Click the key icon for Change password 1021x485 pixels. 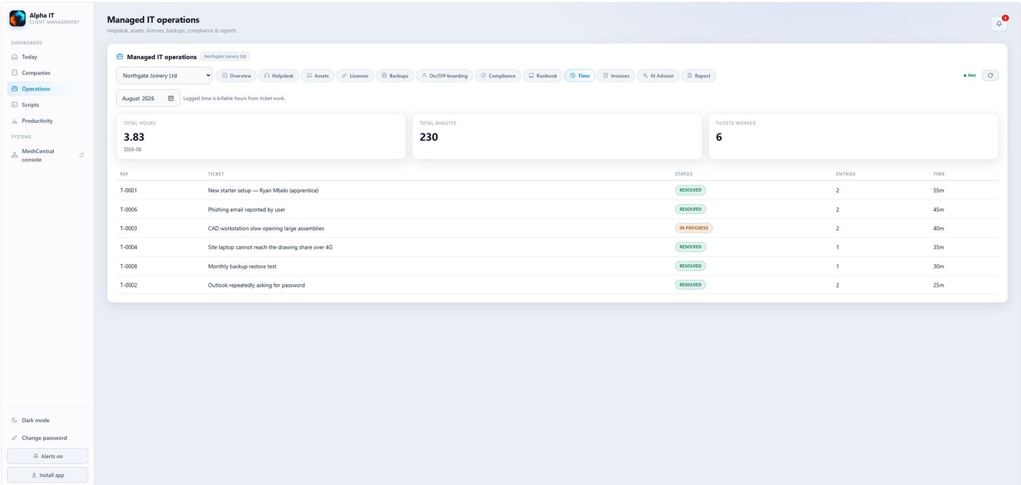coord(15,438)
